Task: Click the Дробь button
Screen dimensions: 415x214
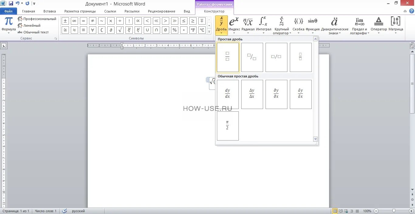Action: point(221,25)
